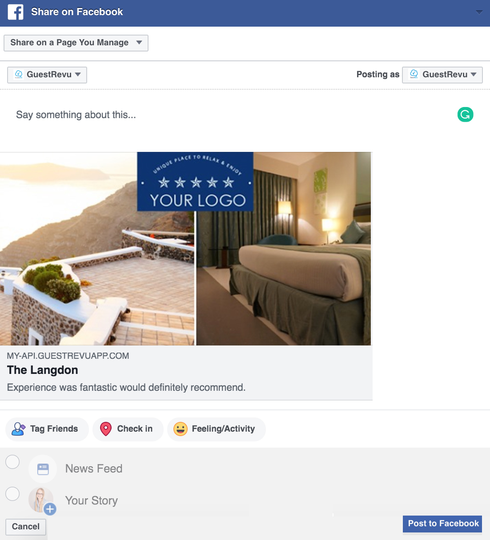Click the Tag Friends button
The image size is (490, 540).
point(47,429)
